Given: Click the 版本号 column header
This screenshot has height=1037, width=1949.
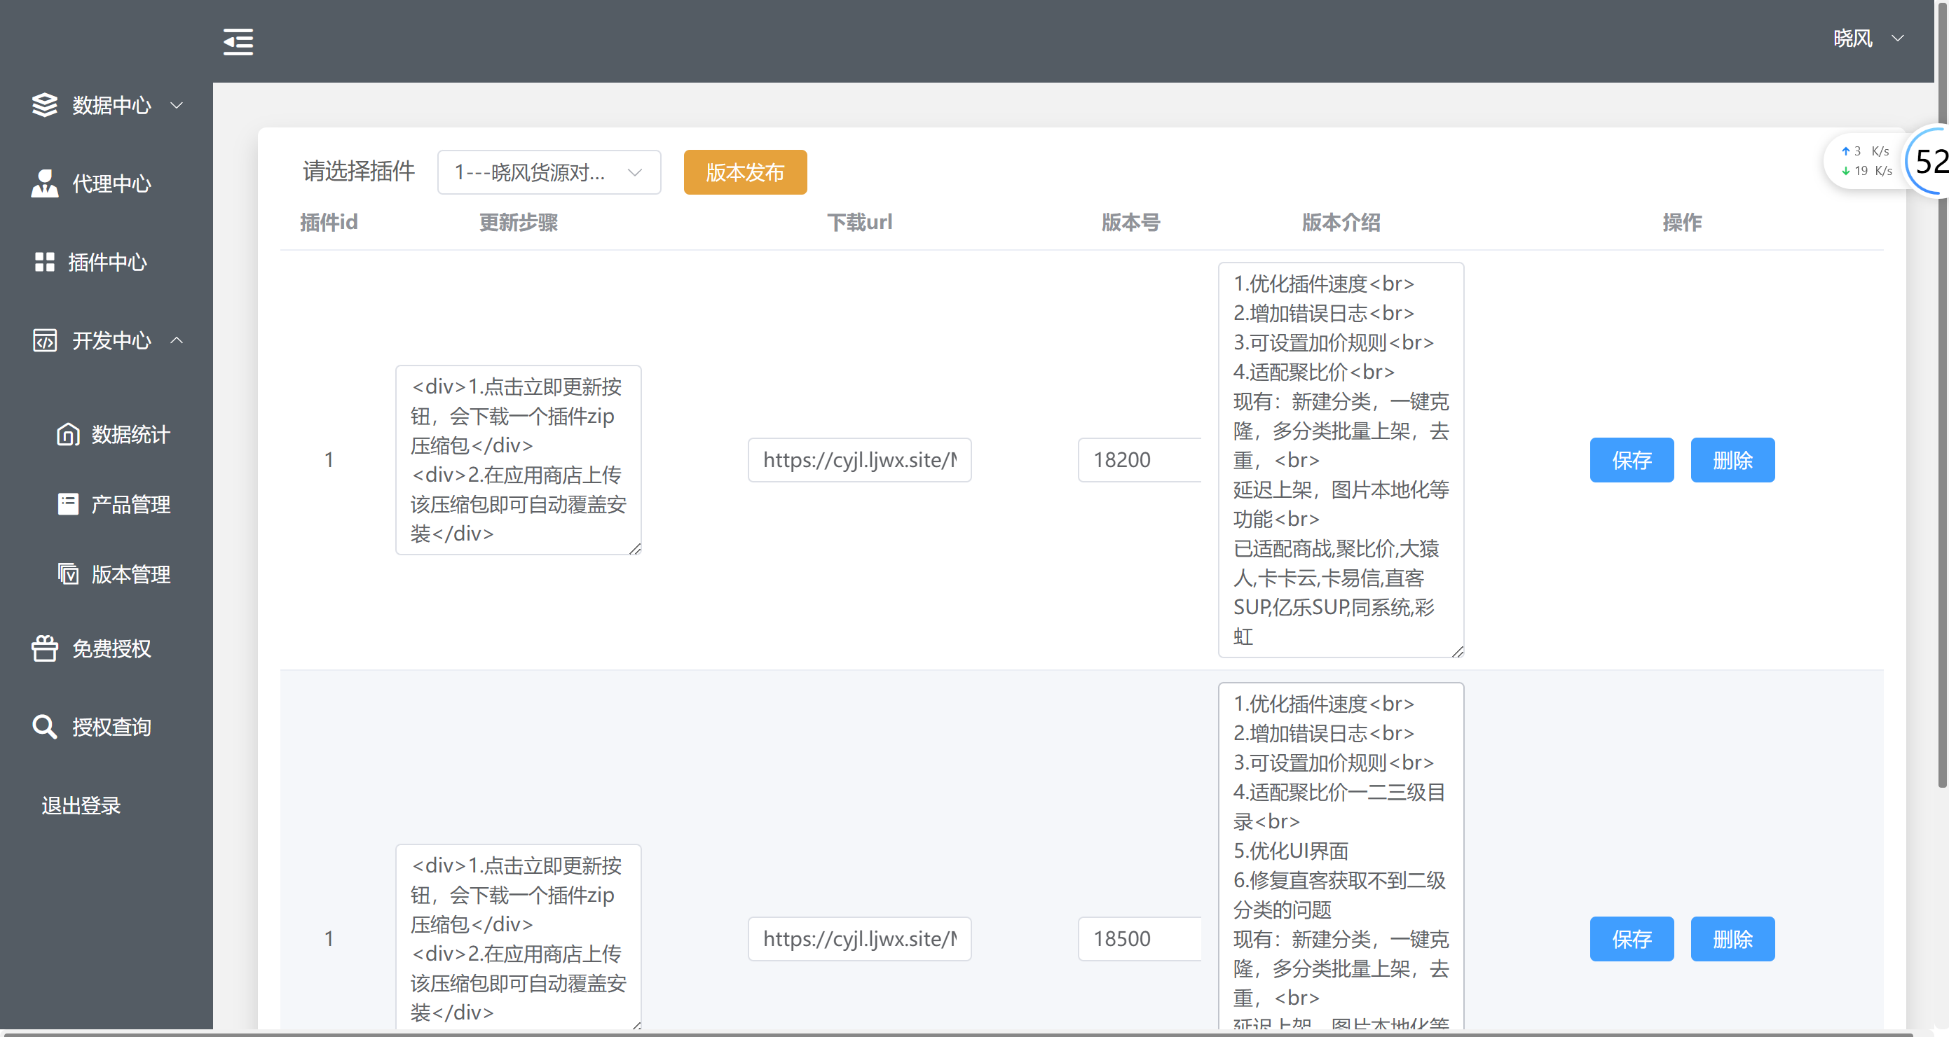Looking at the screenshot, I should coord(1130,222).
